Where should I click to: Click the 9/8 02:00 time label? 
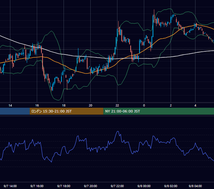pyautogui.click(x=171, y=186)
